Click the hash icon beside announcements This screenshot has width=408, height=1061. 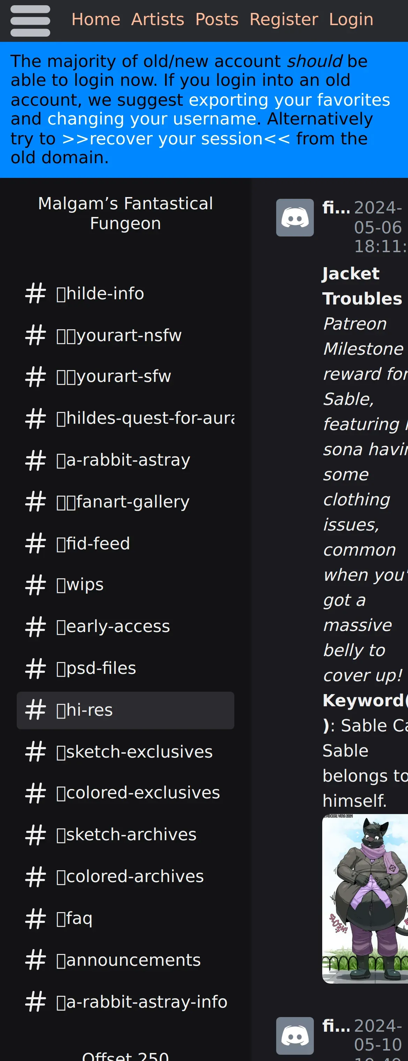pyautogui.click(x=36, y=960)
